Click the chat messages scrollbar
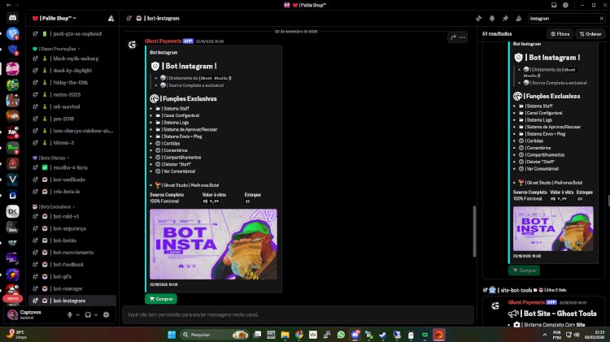 [x=474, y=232]
